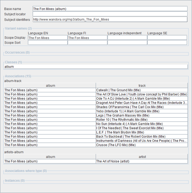Screen dimensions: 192x193
Task: Click Scope Sort Language SE field
Action: tap(167, 43)
